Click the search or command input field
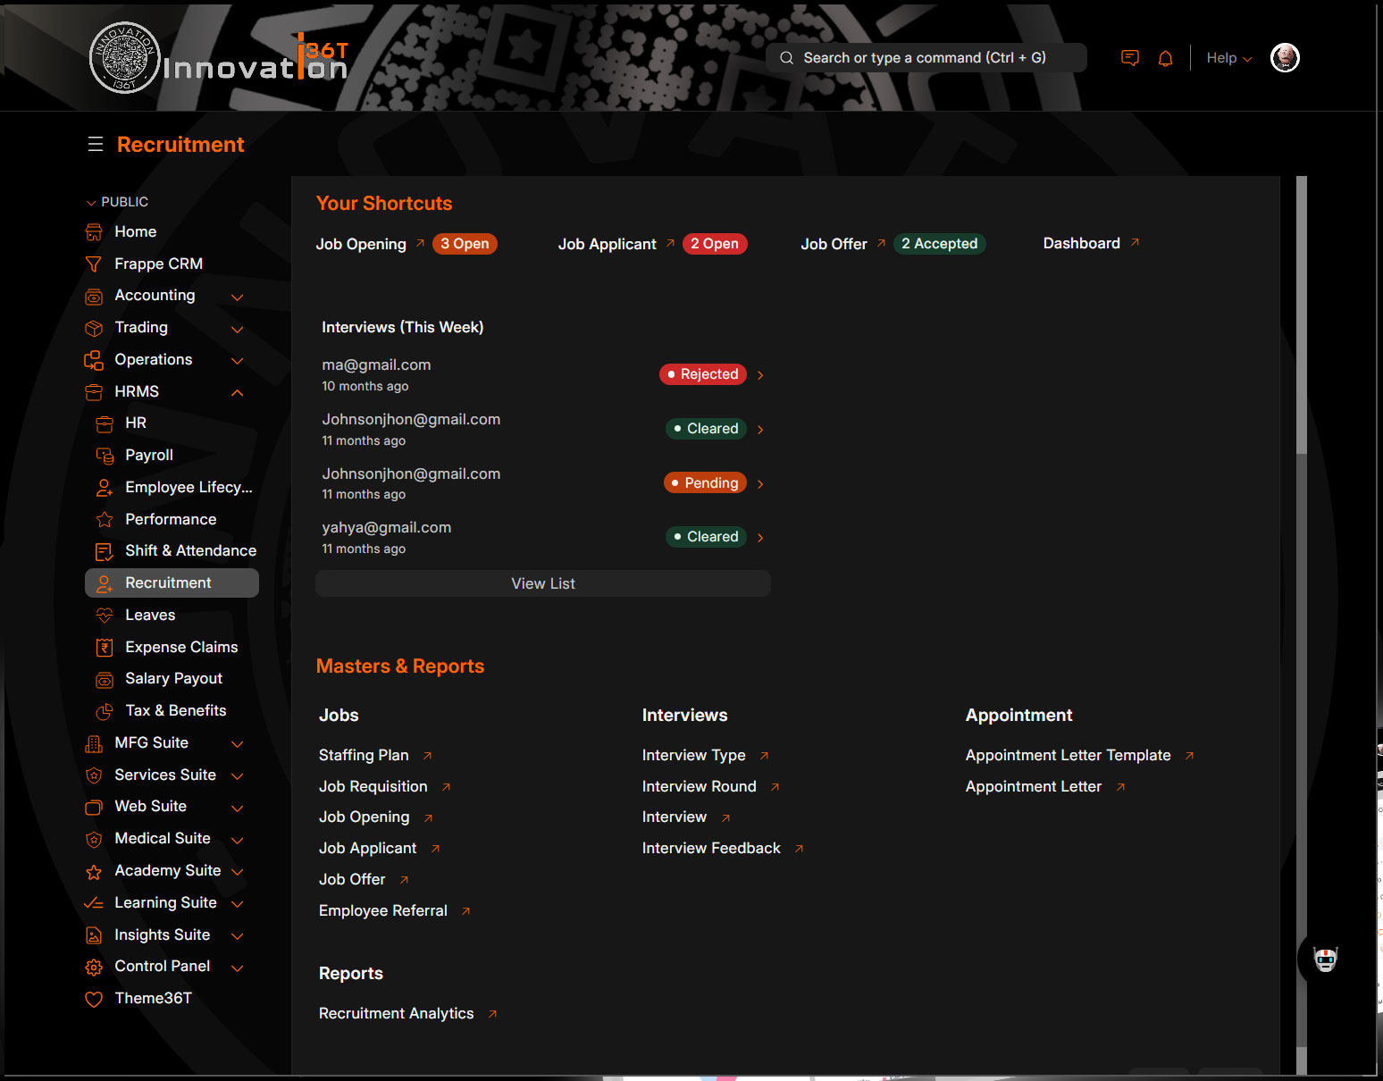1383x1081 pixels. click(925, 58)
